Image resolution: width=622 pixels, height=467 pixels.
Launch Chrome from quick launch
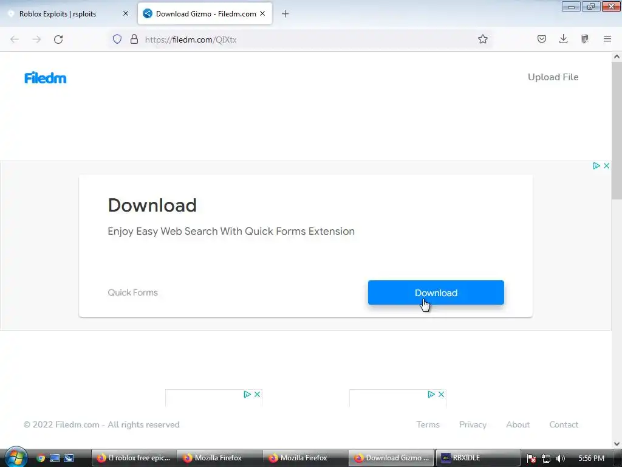click(x=41, y=458)
